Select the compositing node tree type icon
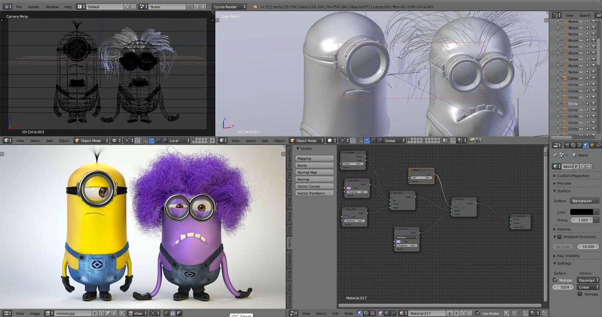 [x=366, y=313]
